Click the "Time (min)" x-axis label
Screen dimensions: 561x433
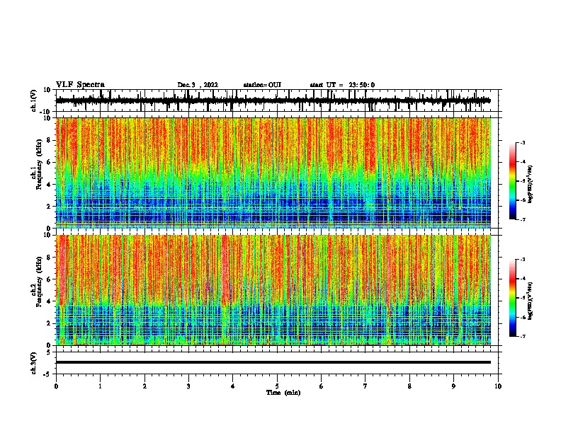coord(283,393)
